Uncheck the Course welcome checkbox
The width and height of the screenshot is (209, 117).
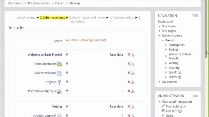coord(67,72)
